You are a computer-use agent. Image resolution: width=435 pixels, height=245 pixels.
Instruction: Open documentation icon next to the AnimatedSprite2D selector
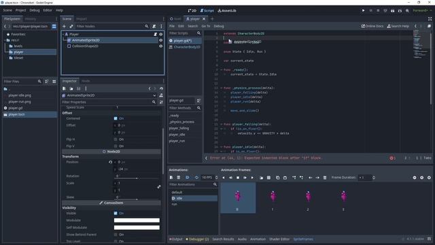161,95
